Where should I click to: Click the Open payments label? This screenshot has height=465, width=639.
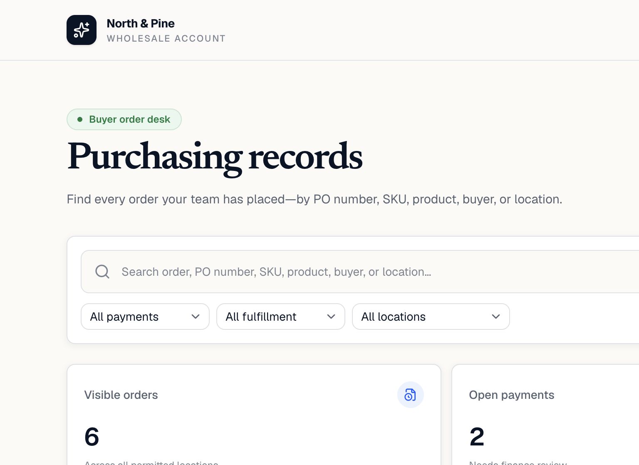(512, 395)
